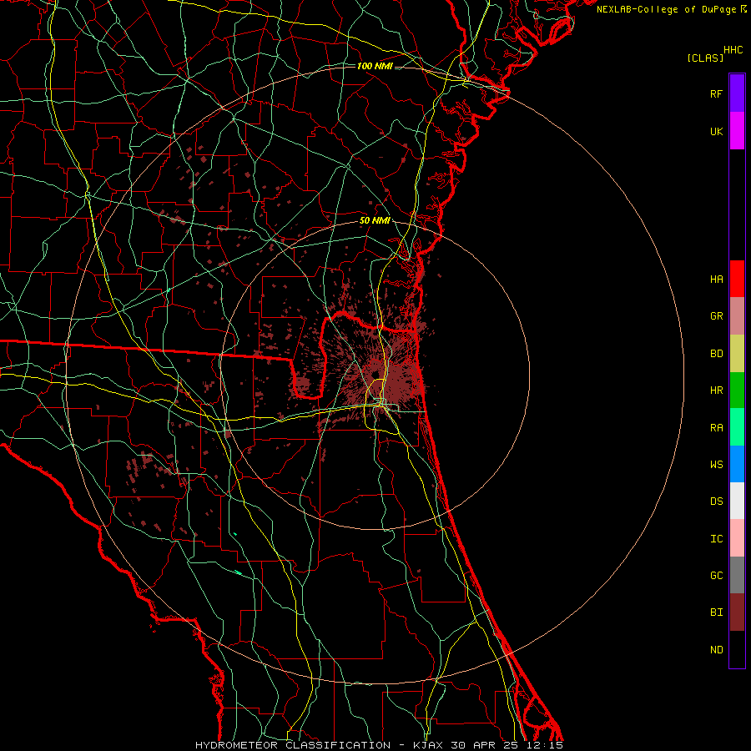Click the UK legend label
This screenshot has height=751, width=751.
point(716,131)
